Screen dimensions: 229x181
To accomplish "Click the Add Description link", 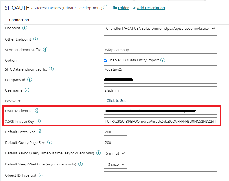I will (151, 8).
